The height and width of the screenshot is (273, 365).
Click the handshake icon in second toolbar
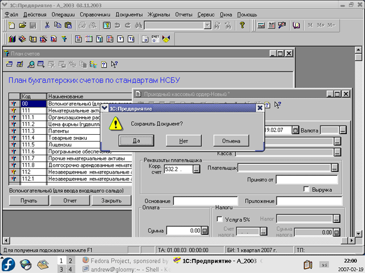tap(166, 39)
